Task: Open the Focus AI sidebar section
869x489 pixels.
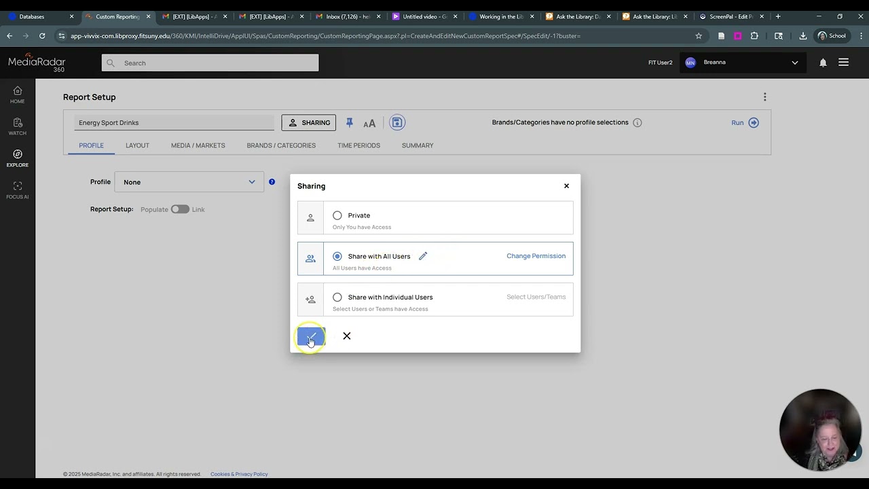Action: pos(17,190)
